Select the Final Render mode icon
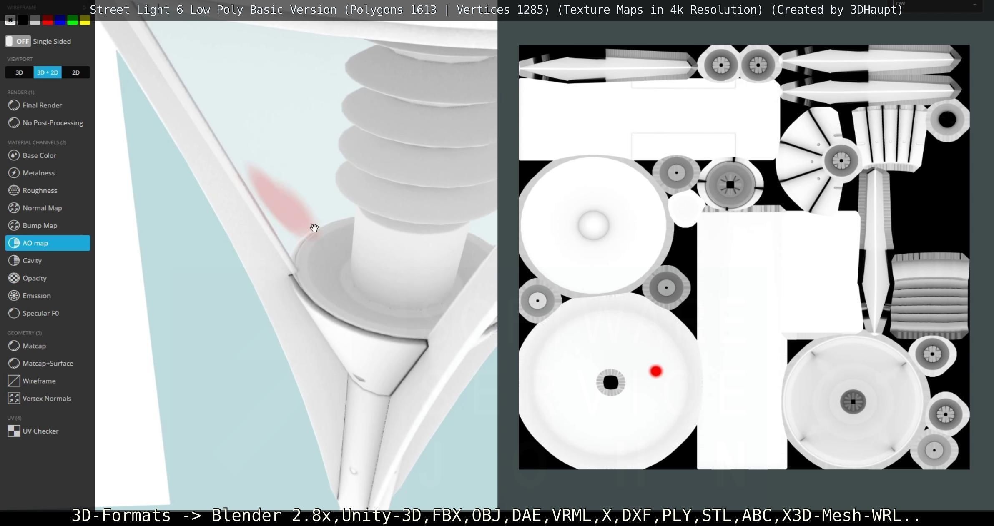 coord(14,105)
